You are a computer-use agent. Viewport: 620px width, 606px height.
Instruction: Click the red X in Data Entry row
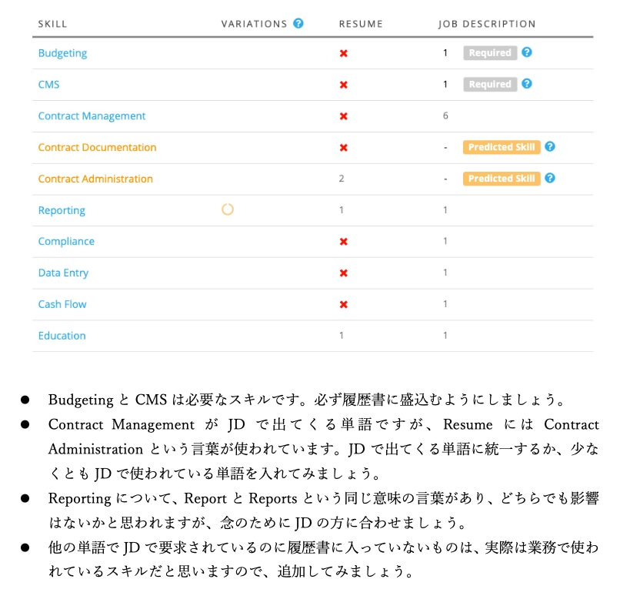click(343, 273)
